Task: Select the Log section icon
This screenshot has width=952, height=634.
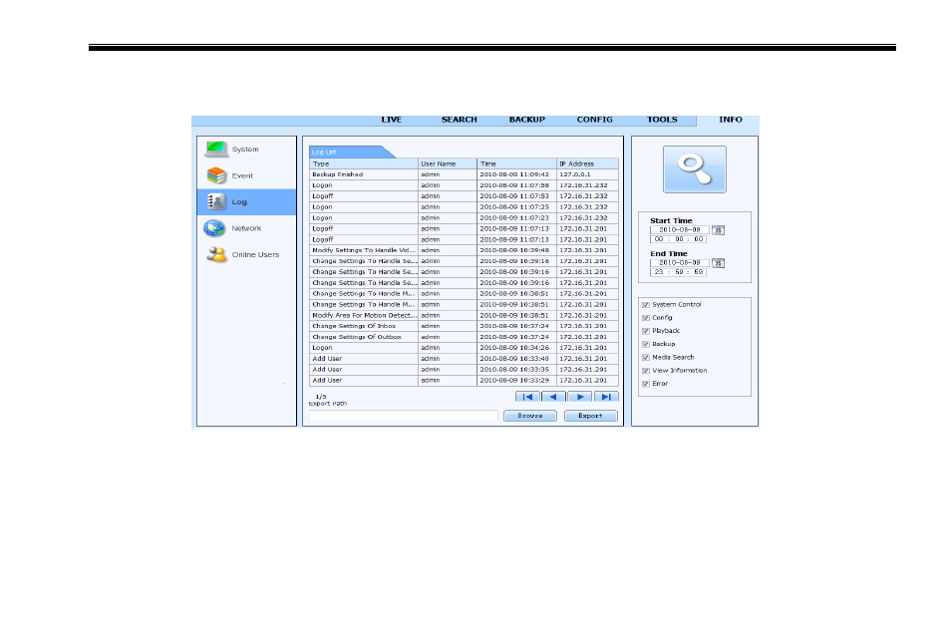Action: pyautogui.click(x=215, y=201)
